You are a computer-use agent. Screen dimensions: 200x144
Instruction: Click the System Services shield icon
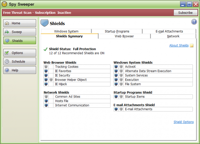coord(116,75)
